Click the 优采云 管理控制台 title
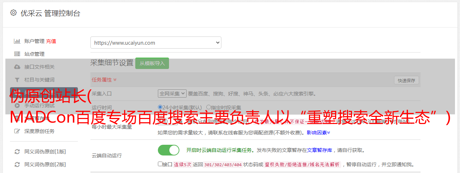The width and height of the screenshot is (460, 173). (x=50, y=13)
